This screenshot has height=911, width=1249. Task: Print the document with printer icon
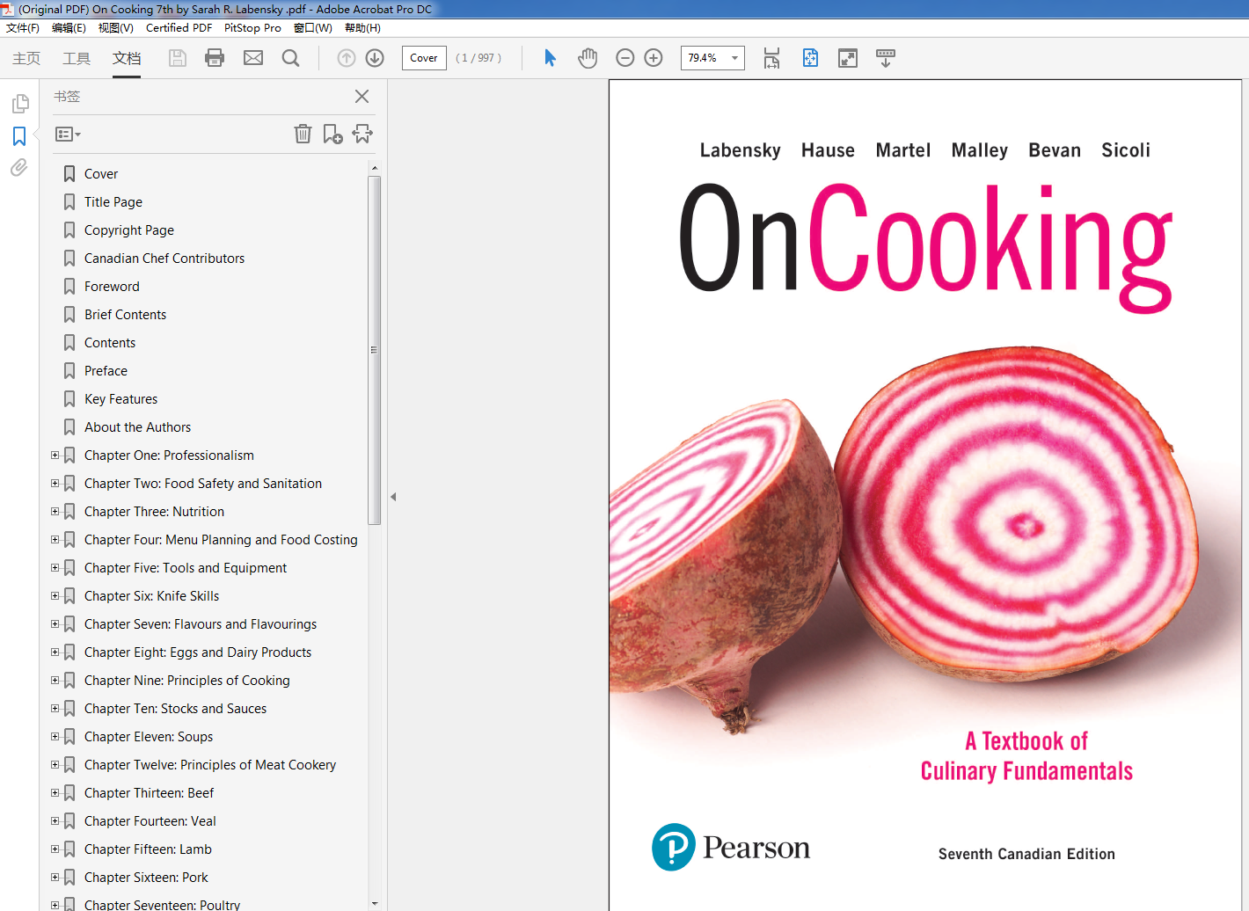215,58
